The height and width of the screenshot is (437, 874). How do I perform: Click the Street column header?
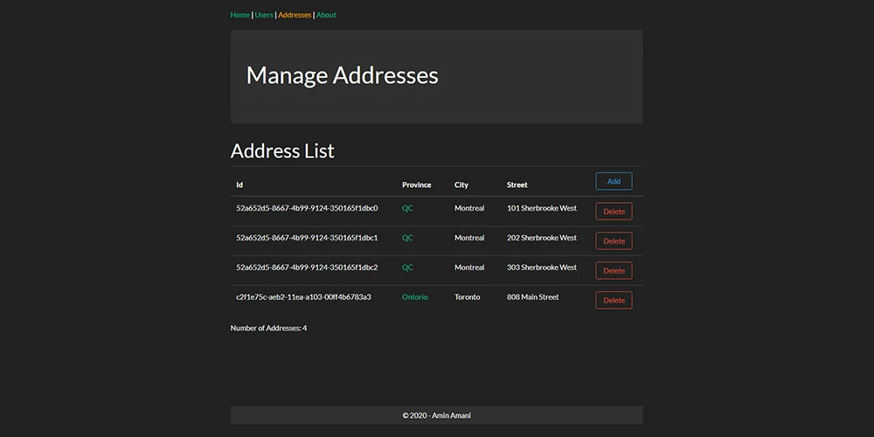click(x=517, y=185)
